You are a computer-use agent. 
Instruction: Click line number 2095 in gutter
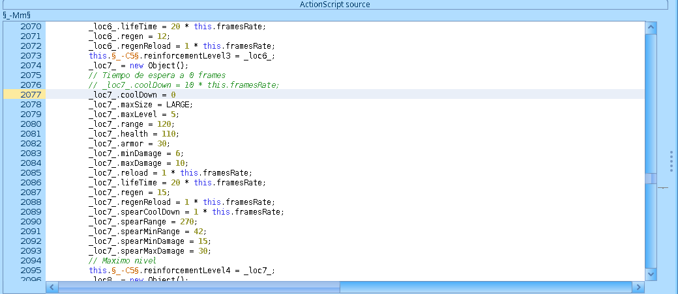pyautogui.click(x=31, y=270)
